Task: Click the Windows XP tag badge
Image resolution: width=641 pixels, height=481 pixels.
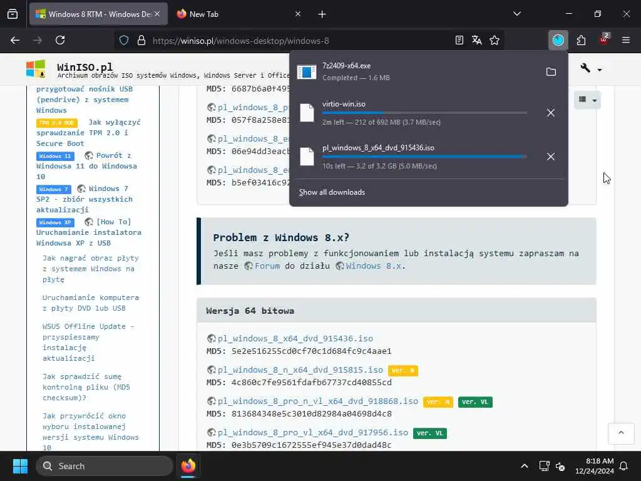Action: tap(55, 222)
